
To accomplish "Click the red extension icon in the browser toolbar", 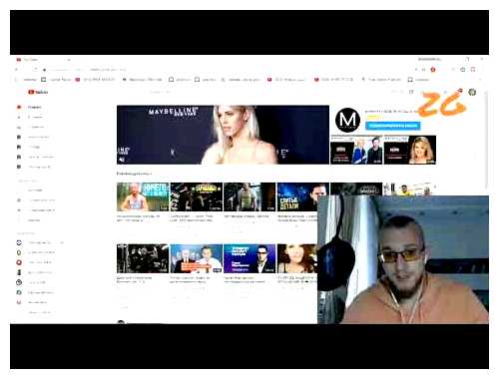I will tap(433, 70).
